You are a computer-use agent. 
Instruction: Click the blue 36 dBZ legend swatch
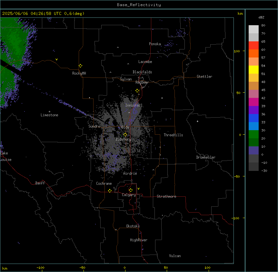coord(253,118)
